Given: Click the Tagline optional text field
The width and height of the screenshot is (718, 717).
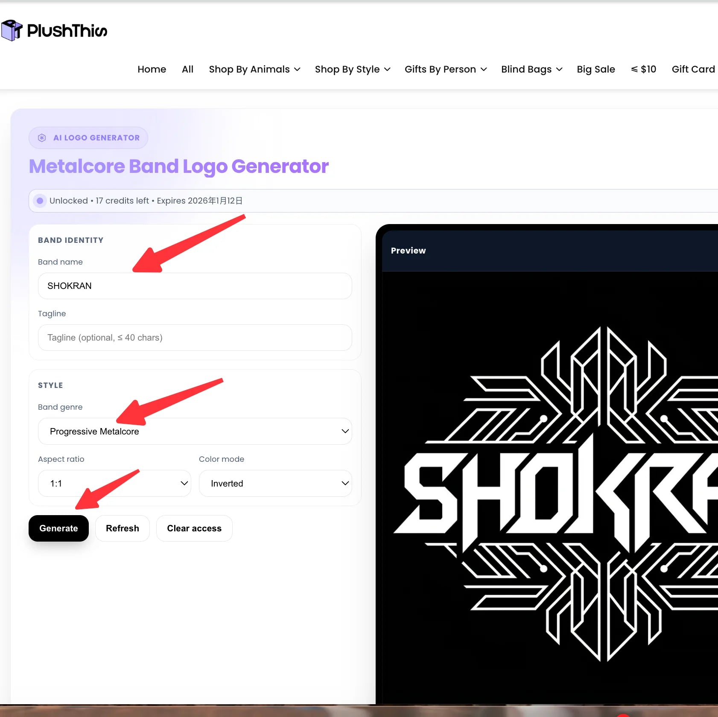Looking at the screenshot, I should click(x=195, y=338).
